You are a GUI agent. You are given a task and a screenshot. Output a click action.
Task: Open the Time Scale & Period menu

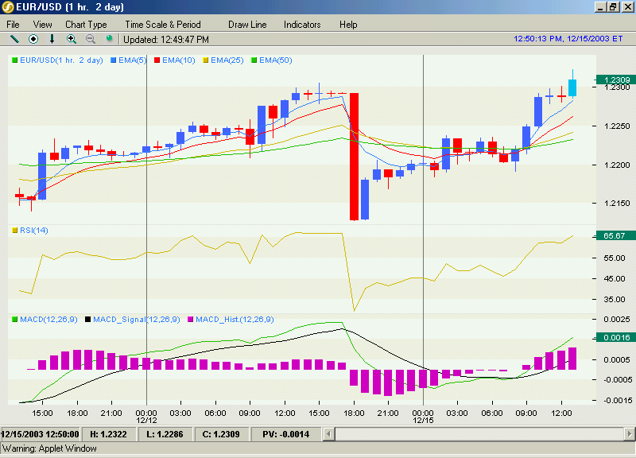click(163, 25)
